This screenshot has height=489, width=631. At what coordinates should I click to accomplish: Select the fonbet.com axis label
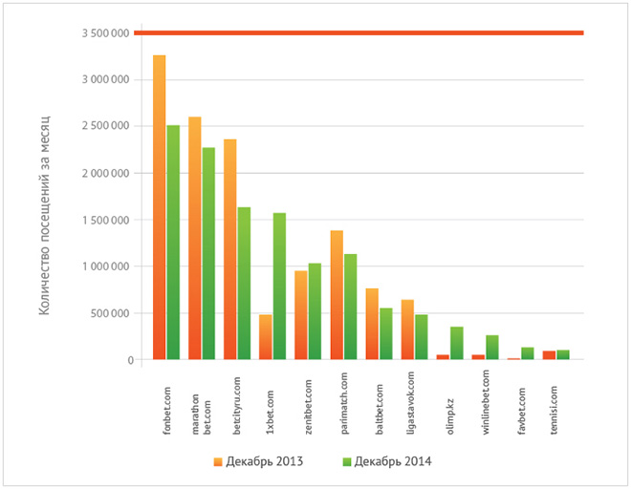click(x=167, y=410)
